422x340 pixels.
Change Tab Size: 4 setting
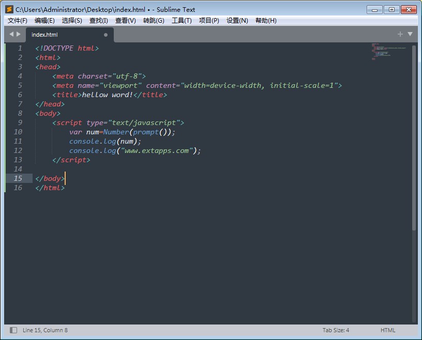pyautogui.click(x=336, y=330)
